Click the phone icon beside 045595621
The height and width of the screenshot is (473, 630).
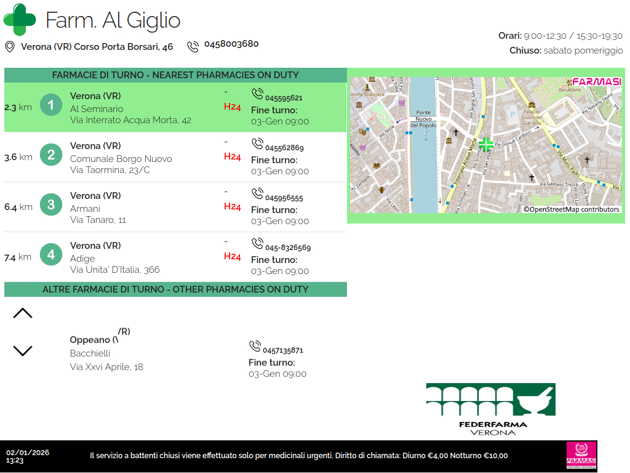pos(257,94)
